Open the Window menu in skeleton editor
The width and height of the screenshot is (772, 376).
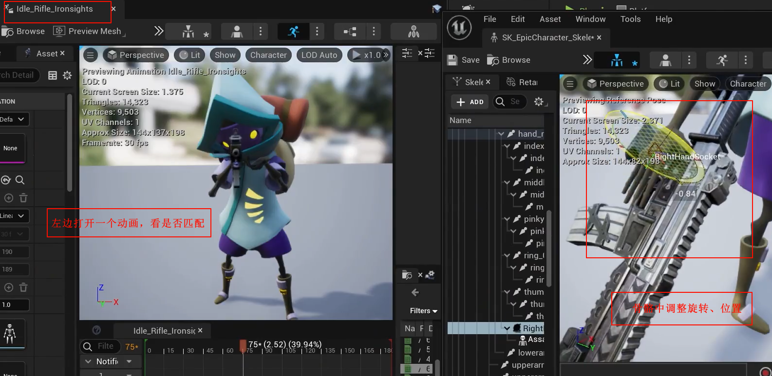coord(591,19)
